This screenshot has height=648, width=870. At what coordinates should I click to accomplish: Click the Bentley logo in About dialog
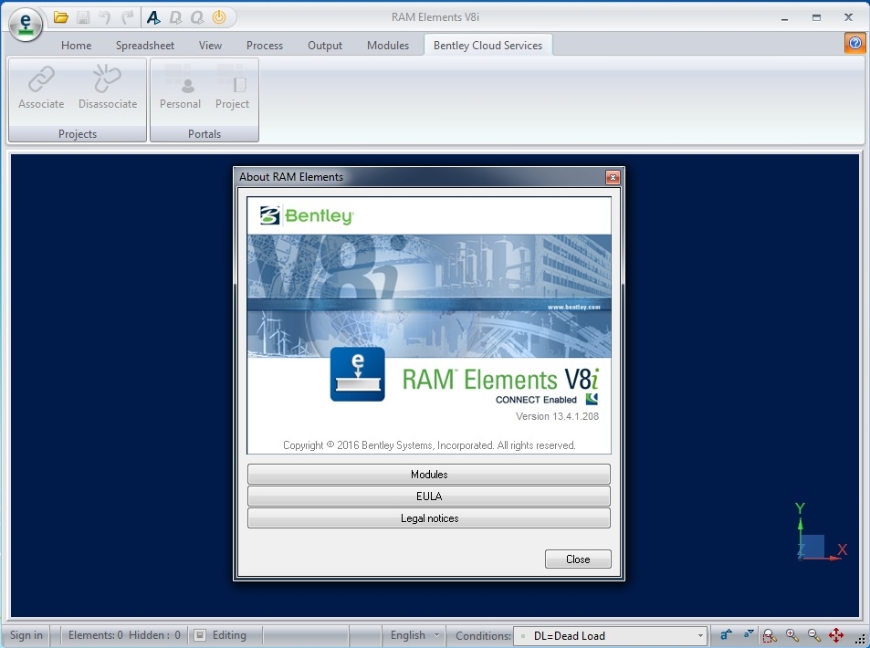click(x=306, y=215)
